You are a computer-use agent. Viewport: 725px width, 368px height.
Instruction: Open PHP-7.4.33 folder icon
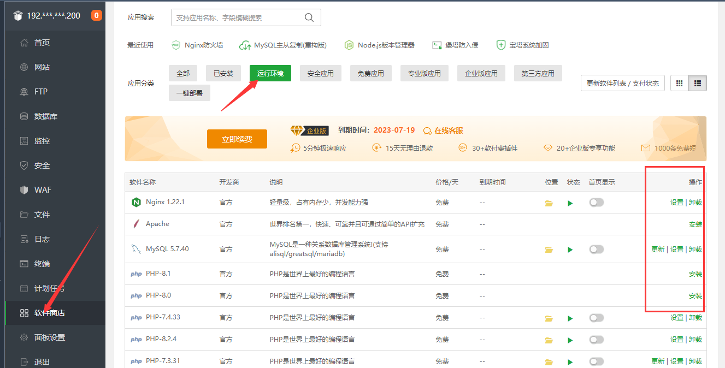click(x=549, y=318)
